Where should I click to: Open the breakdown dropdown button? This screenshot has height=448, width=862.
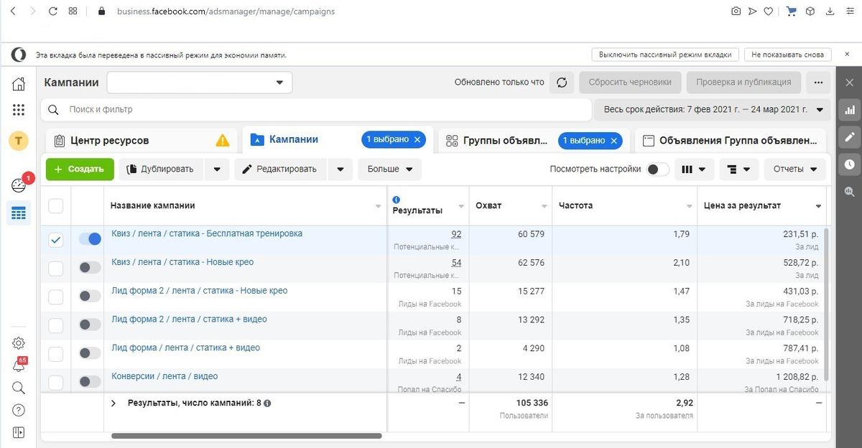[x=739, y=169]
